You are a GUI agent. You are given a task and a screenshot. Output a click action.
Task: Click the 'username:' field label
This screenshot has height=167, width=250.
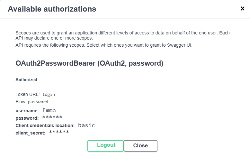pos(27,111)
